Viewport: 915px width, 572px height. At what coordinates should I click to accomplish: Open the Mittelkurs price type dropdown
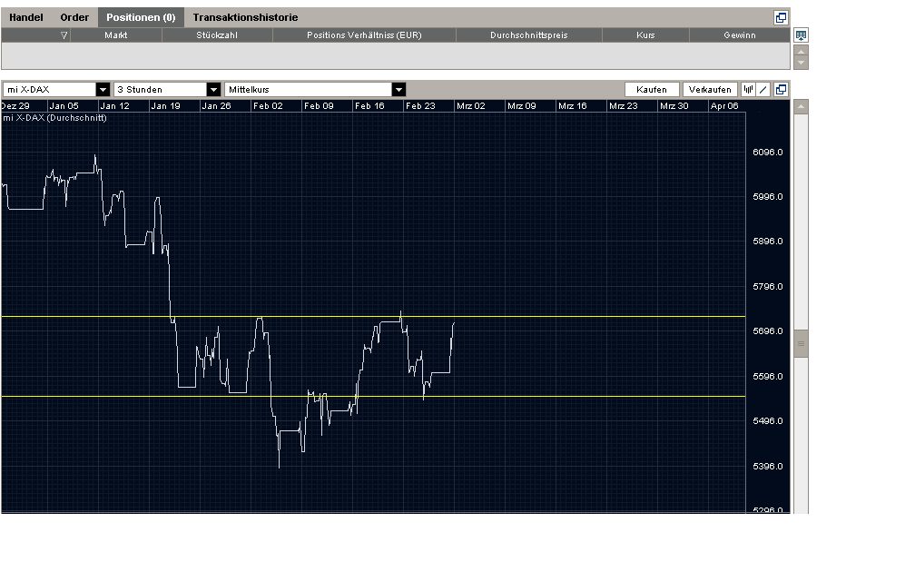398,89
